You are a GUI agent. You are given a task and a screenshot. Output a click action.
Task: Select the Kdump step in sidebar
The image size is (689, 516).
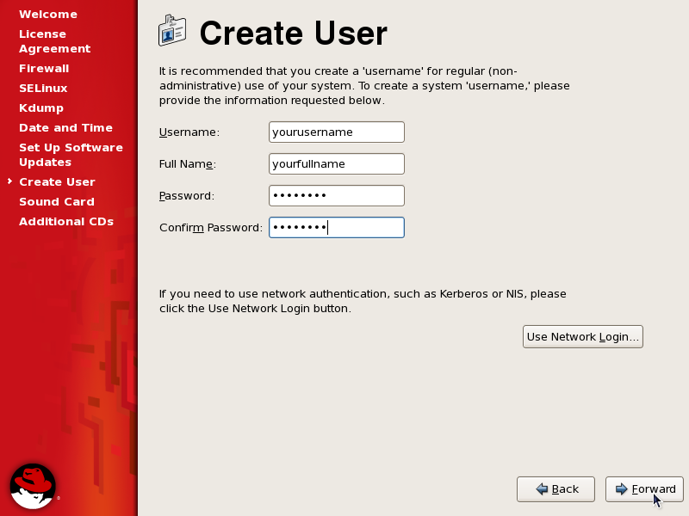click(x=41, y=108)
